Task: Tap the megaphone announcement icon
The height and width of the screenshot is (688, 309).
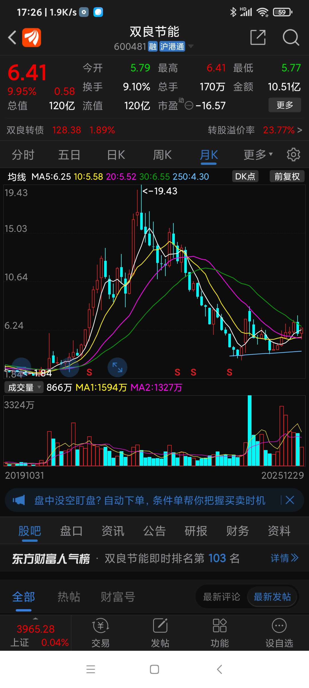Action: (x=19, y=500)
